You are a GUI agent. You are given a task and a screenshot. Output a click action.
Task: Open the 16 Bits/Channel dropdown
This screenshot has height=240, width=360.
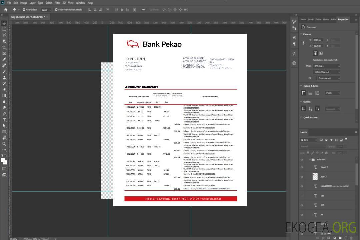[x=327, y=72]
